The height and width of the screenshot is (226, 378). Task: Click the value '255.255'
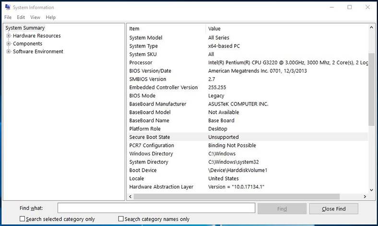click(x=217, y=87)
